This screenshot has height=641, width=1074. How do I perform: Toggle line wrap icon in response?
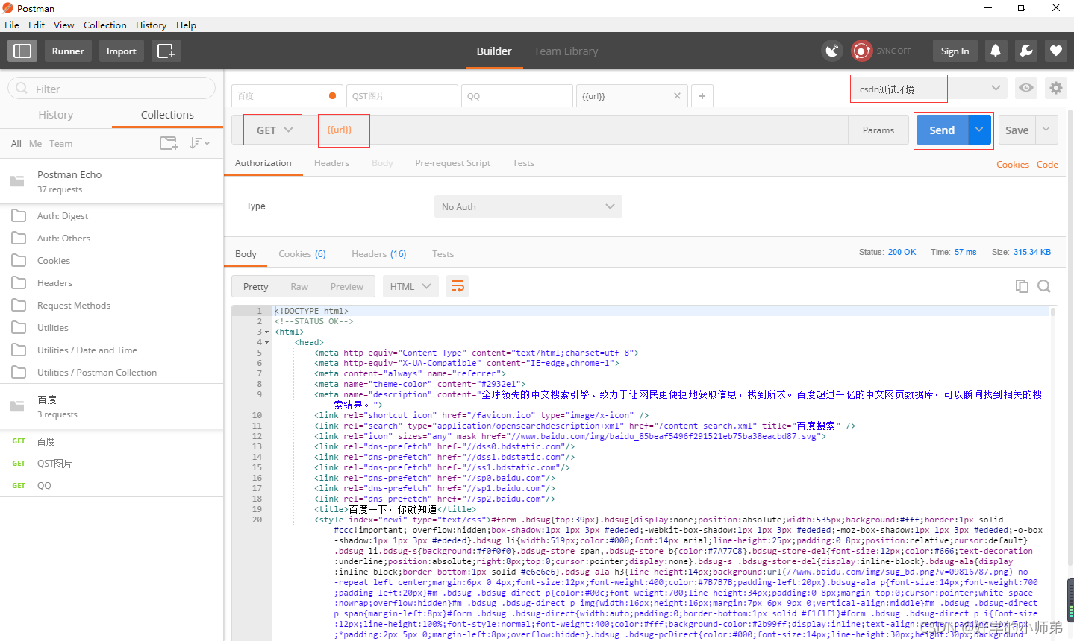(458, 286)
